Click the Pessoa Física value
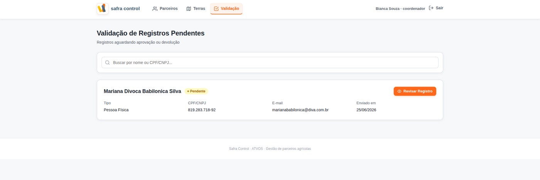Screen dimensions: 540x180 pyautogui.click(x=116, y=110)
